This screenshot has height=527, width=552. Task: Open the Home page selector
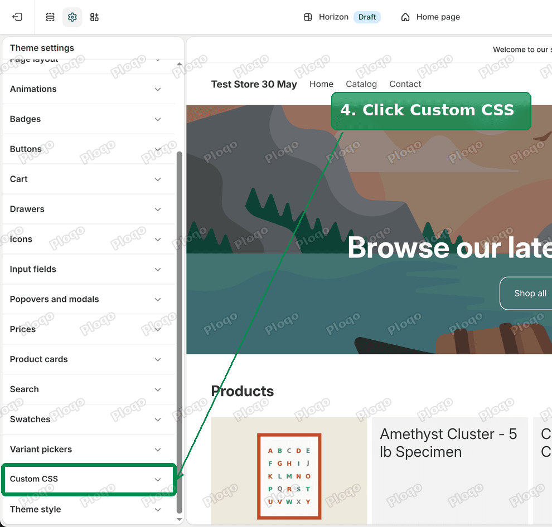coord(430,17)
